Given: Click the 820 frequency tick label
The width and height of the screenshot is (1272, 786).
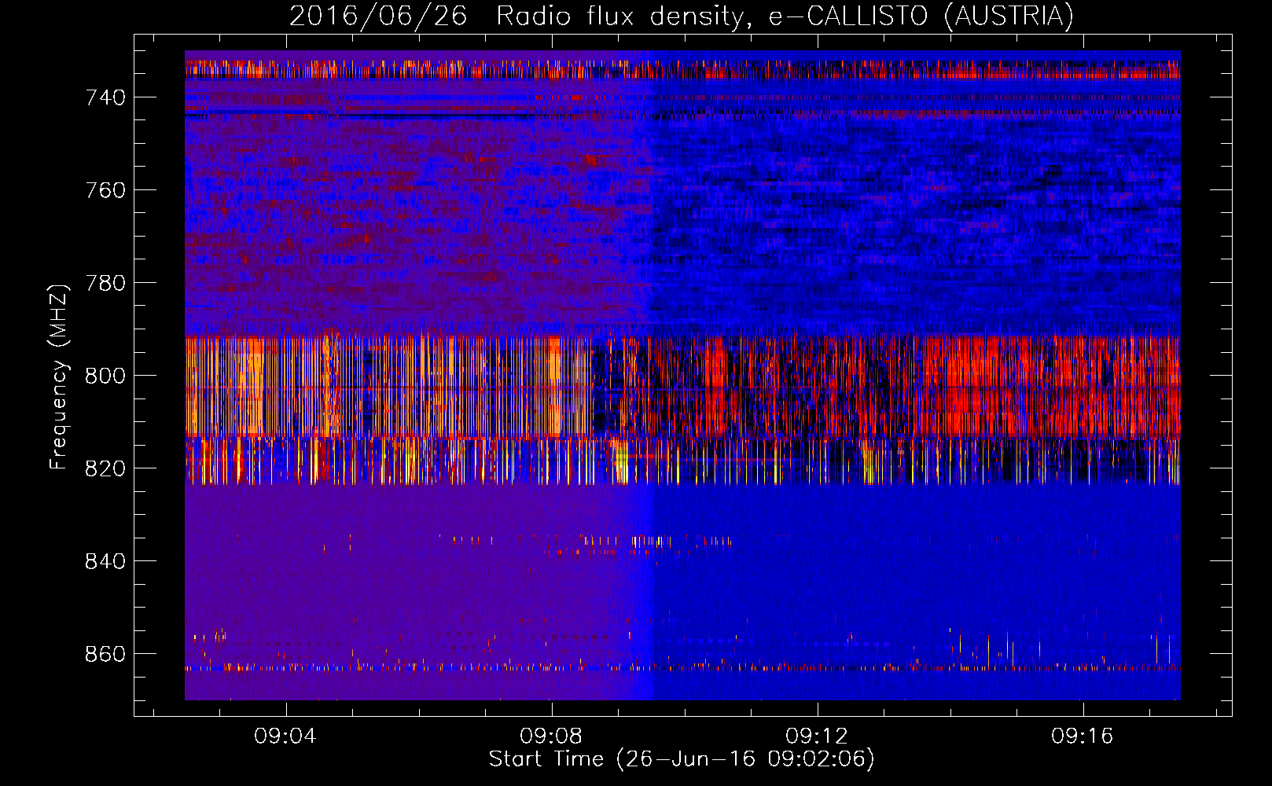Looking at the screenshot, I should click(x=105, y=468).
